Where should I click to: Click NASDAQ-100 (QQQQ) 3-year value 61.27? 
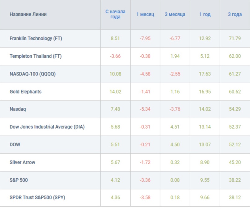tap(235, 74)
